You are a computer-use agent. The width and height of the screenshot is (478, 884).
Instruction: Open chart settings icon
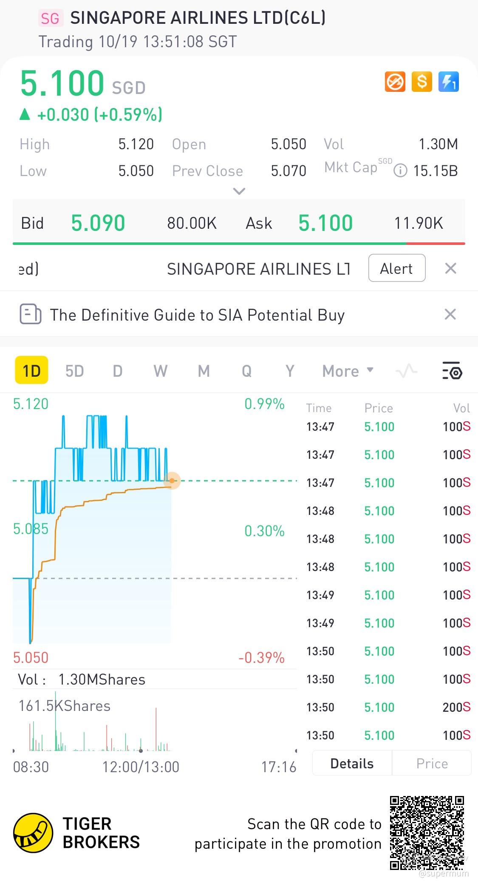(452, 371)
